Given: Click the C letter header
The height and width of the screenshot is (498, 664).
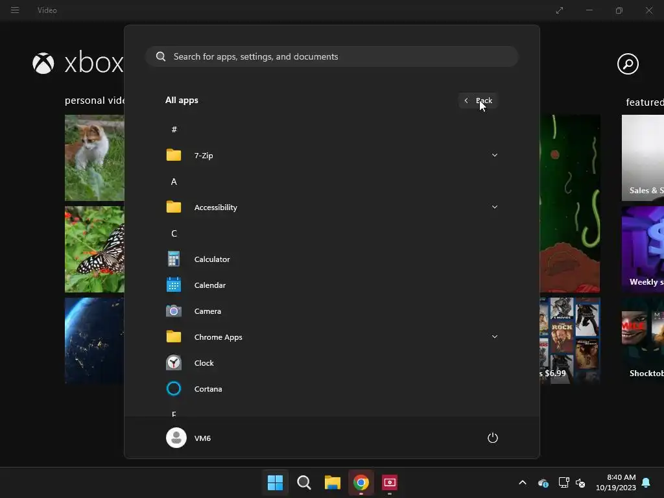Looking at the screenshot, I should coord(174,233).
